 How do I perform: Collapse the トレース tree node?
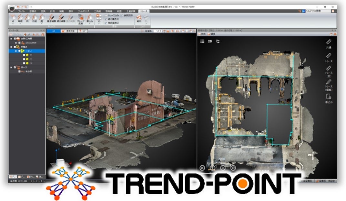(x=11, y=67)
